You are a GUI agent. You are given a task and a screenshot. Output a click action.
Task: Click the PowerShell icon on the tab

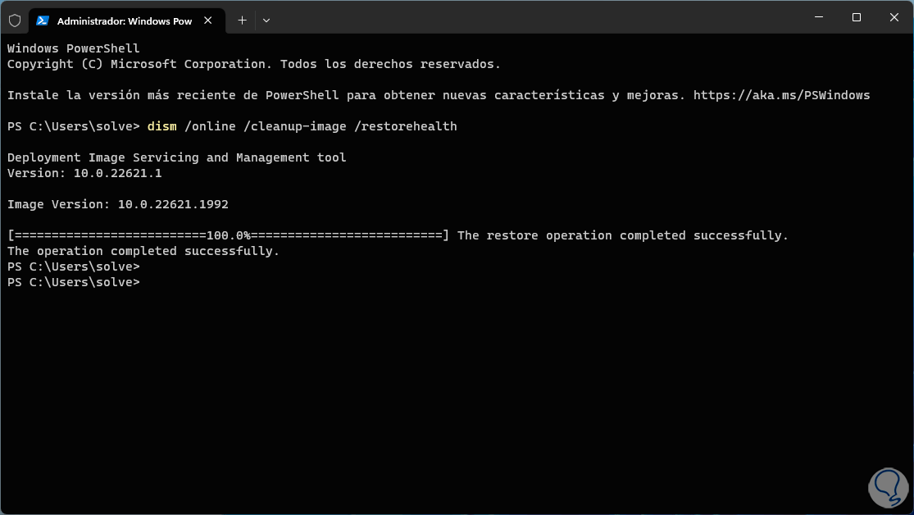click(42, 21)
